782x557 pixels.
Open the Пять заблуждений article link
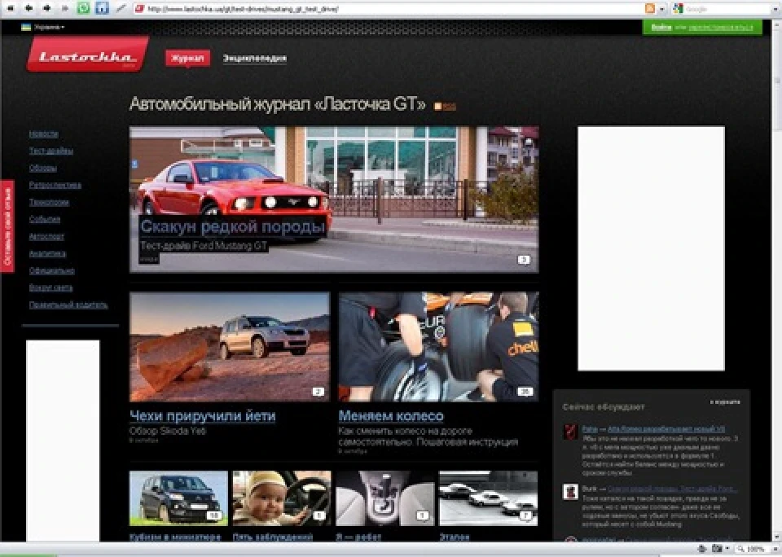point(273,537)
